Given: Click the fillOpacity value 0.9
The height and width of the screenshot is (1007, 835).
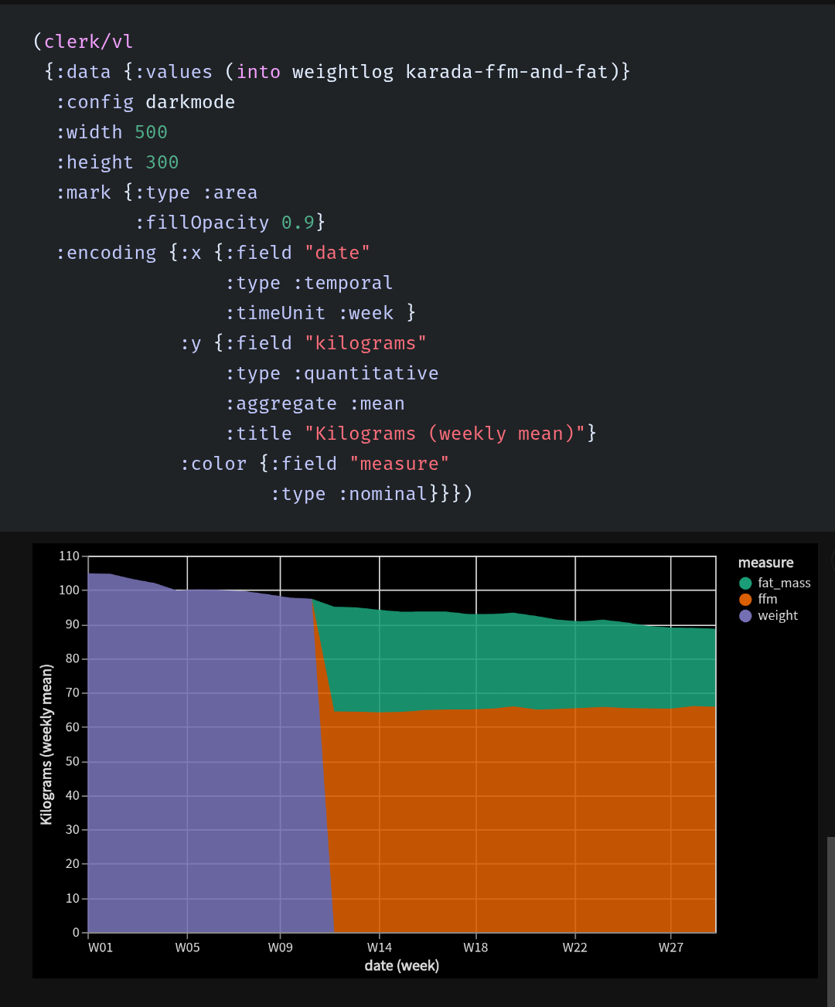Looking at the screenshot, I should point(298,223).
